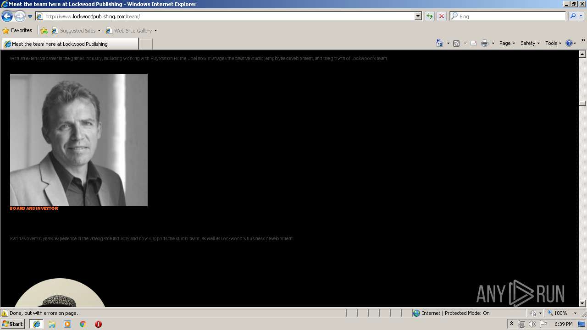Open the Windows Start menu
Image resolution: width=587 pixels, height=330 pixels.
[13, 324]
